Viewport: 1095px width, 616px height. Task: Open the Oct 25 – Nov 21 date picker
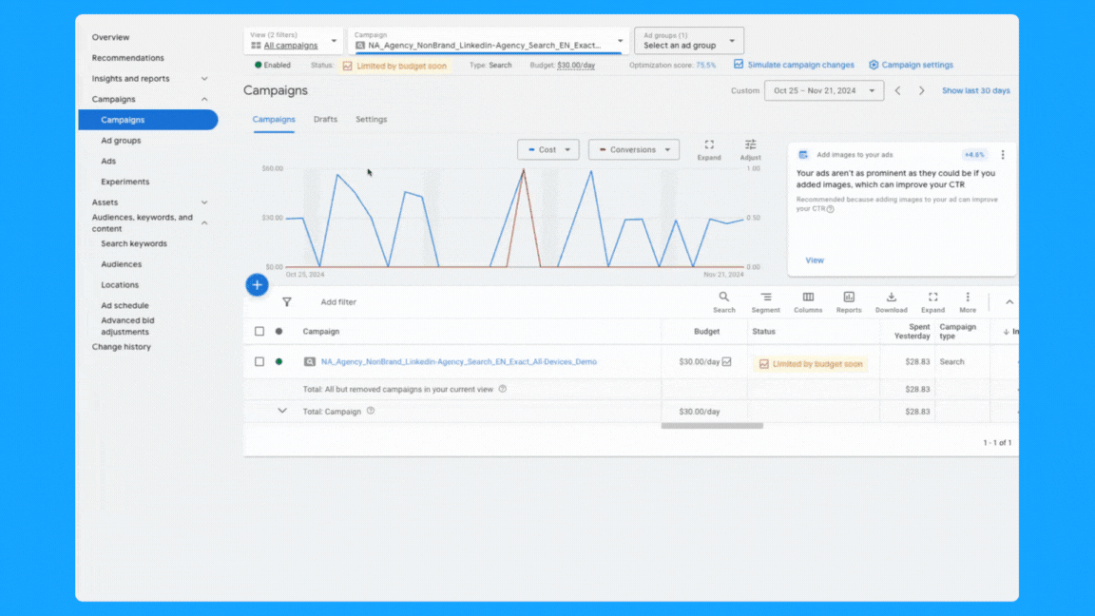coord(824,91)
